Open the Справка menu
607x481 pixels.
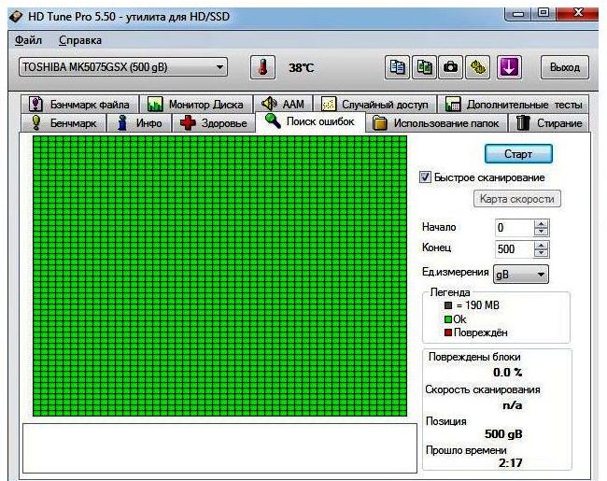pyautogui.click(x=80, y=40)
